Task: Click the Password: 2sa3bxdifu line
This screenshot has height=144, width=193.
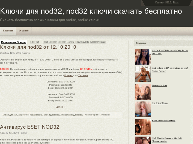Action: pos(61,85)
